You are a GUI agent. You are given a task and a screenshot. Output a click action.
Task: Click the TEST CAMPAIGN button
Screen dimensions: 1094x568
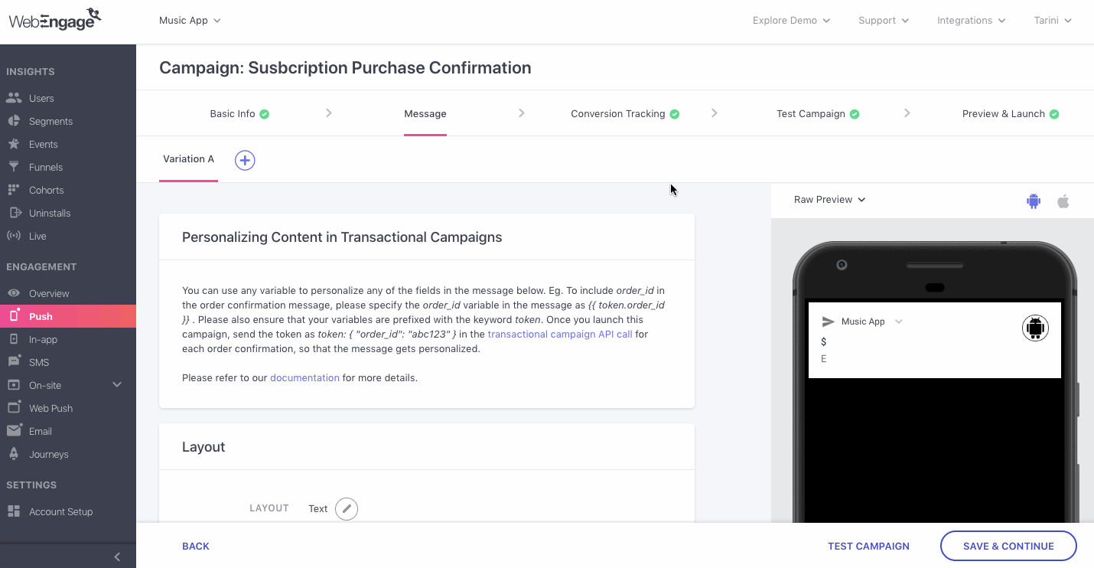pyautogui.click(x=868, y=547)
